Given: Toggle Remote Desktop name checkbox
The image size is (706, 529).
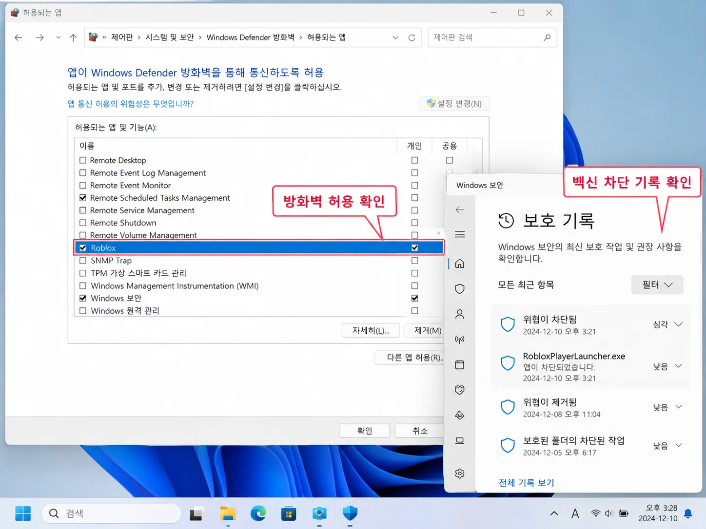Looking at the screenshot, I should pyautogui.click(x=83, y=160).
